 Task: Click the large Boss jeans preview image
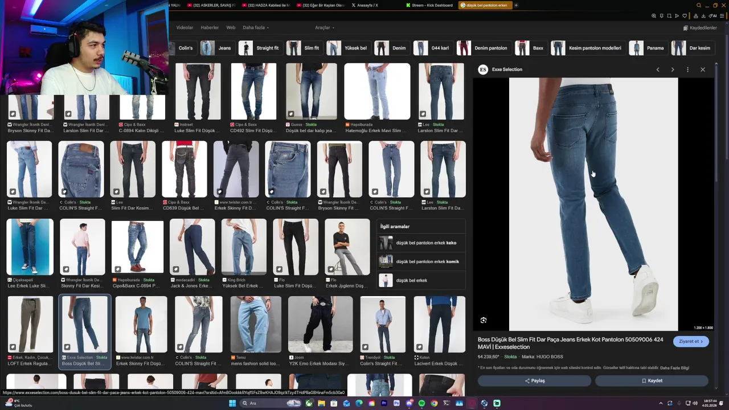point(593,204)
